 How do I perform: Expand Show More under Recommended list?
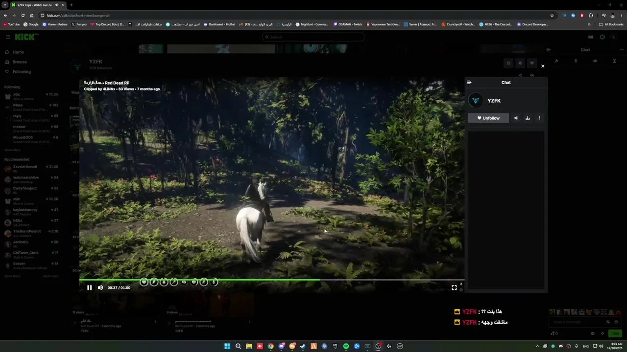(x=12, y=276)
